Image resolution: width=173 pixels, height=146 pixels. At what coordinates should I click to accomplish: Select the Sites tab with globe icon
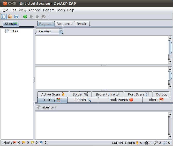[11, 24]
